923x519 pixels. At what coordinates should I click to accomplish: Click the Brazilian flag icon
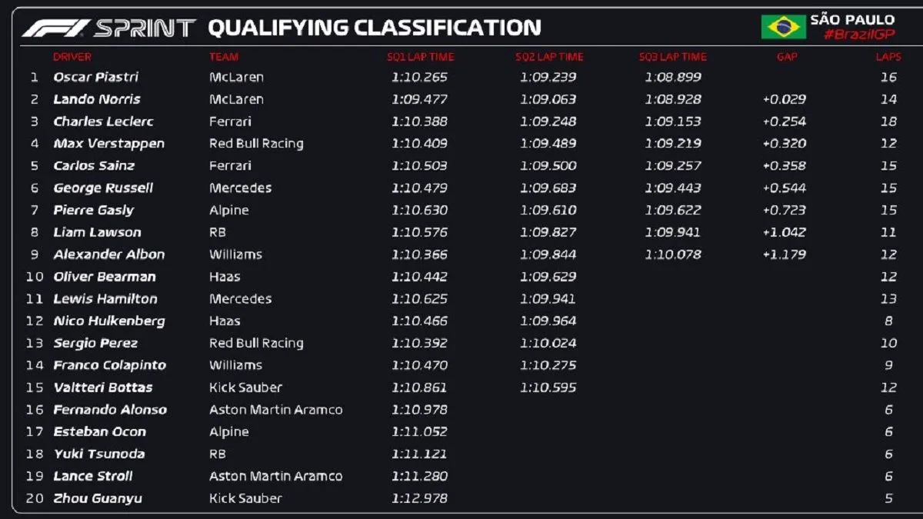point(783,27)
